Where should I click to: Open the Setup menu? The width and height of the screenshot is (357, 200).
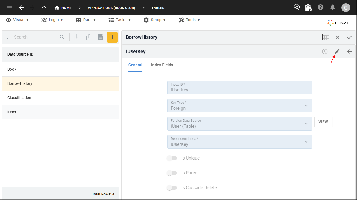[x=155, y=20]
